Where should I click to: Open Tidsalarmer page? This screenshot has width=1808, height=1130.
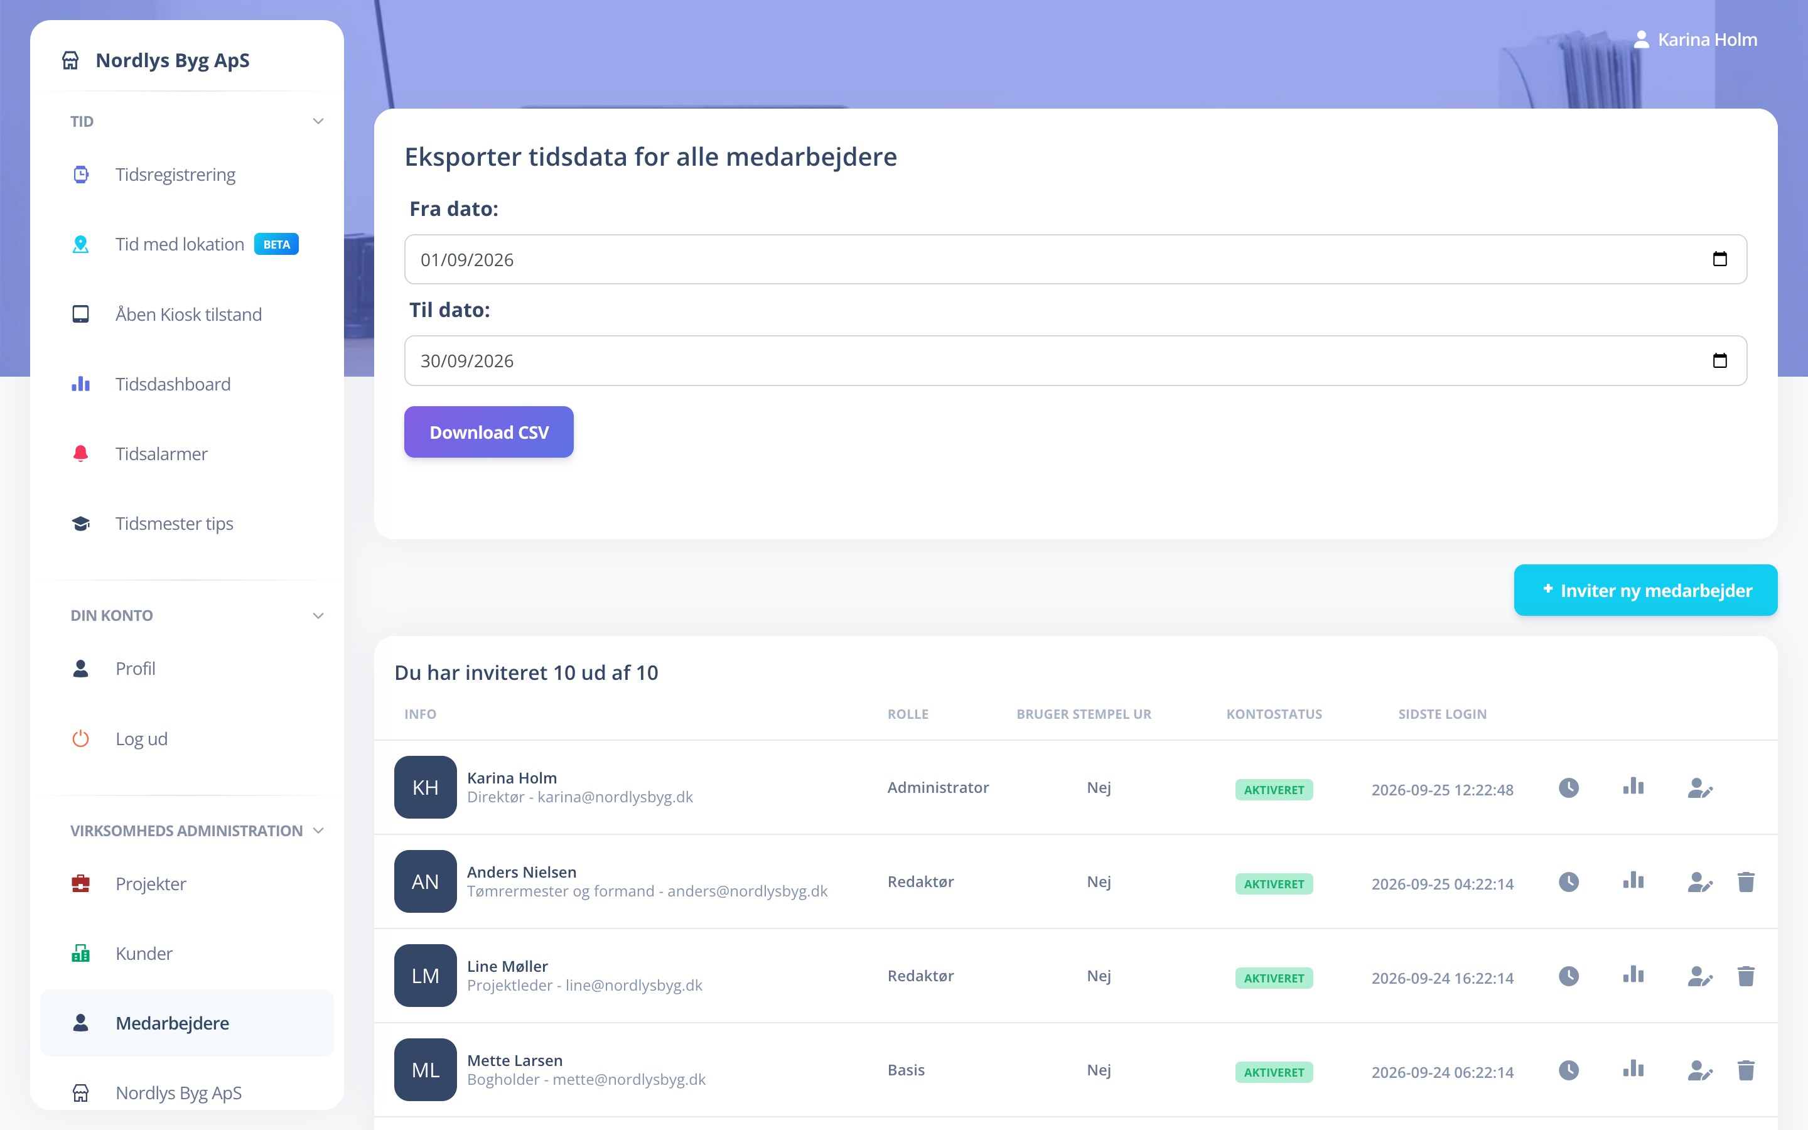pyautogui.click(x=187, y=454)
